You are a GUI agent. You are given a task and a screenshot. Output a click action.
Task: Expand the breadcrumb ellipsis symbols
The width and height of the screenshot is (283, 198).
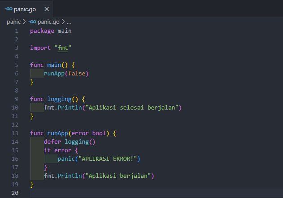[x=69, y=22]
